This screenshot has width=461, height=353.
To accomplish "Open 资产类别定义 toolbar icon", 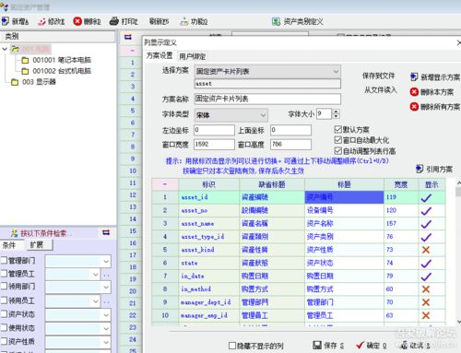I will point(276,21).
